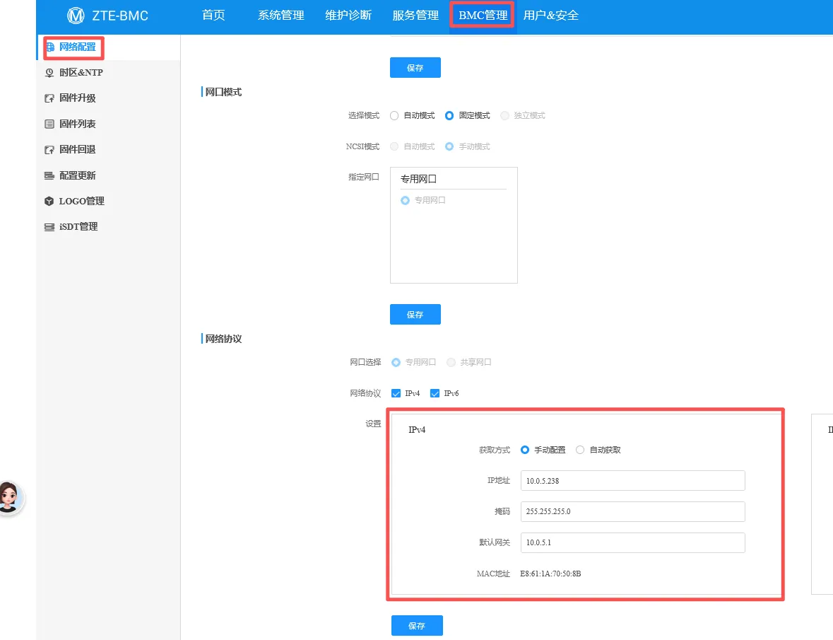Toggle the IPv4 protocol checkbox
833x640 pixels.
click(396, 393)
